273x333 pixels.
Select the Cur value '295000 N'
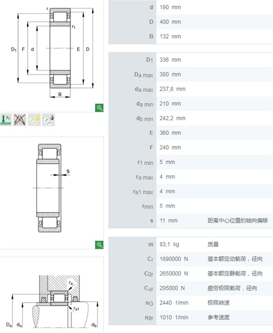click(x=172, y=288)
